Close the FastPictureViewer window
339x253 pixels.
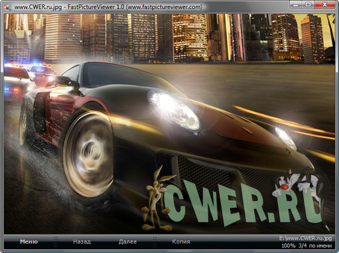324,5
